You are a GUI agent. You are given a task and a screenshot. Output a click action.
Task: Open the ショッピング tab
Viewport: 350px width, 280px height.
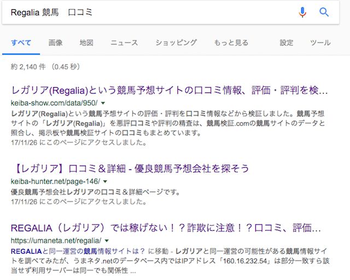[x=176, y=43]
